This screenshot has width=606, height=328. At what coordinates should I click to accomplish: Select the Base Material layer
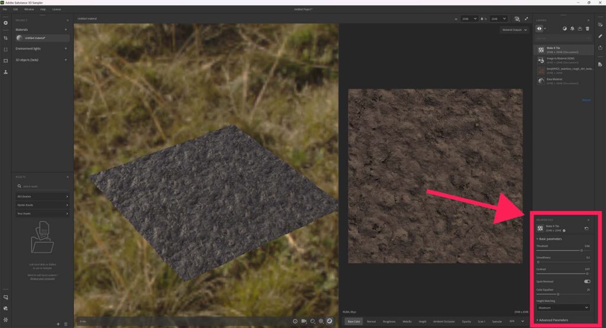(564, 81)
